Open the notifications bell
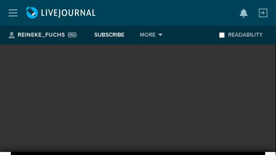This screenshot has width=276, height=155. tap(244, 13)
